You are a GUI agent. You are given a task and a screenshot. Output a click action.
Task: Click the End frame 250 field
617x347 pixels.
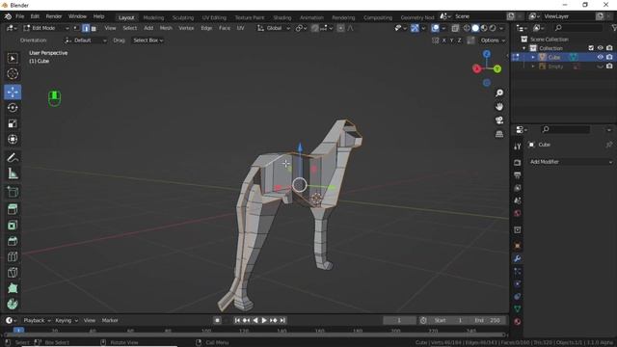487,320
